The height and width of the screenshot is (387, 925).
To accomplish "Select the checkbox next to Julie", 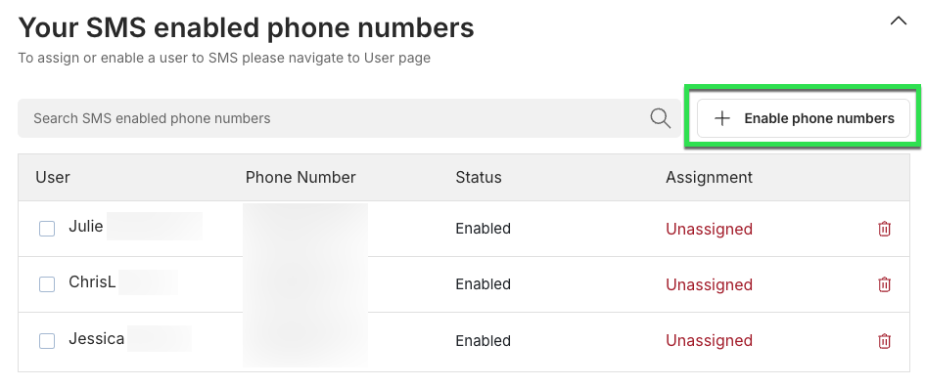I will pyautogui.click(x=47, y=229).
